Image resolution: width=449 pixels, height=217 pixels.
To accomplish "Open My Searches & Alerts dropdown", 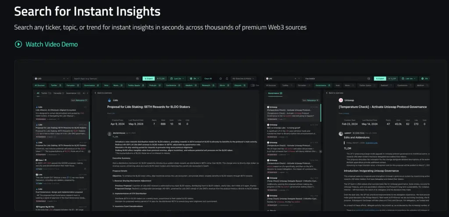I will (x=243, y=78).
